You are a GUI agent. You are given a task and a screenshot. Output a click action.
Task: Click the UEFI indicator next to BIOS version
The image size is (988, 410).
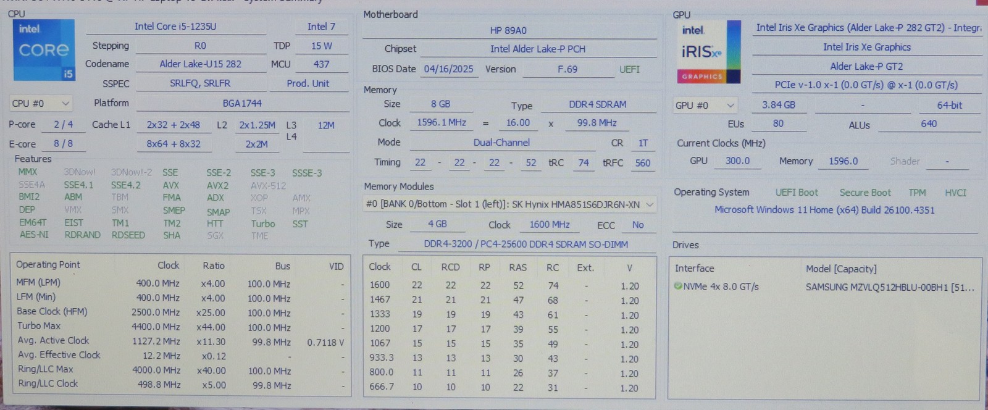[629, 69]
